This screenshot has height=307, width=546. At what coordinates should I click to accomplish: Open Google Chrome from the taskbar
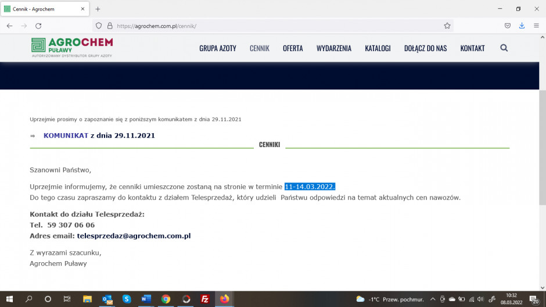(x=166, y=299)
